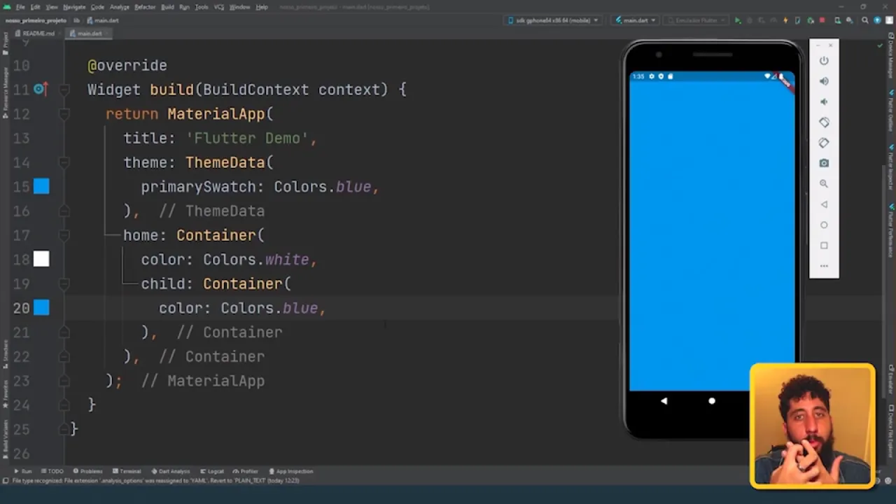Click the white color swatch on line 18
The image size is (896, 504).
41,260
